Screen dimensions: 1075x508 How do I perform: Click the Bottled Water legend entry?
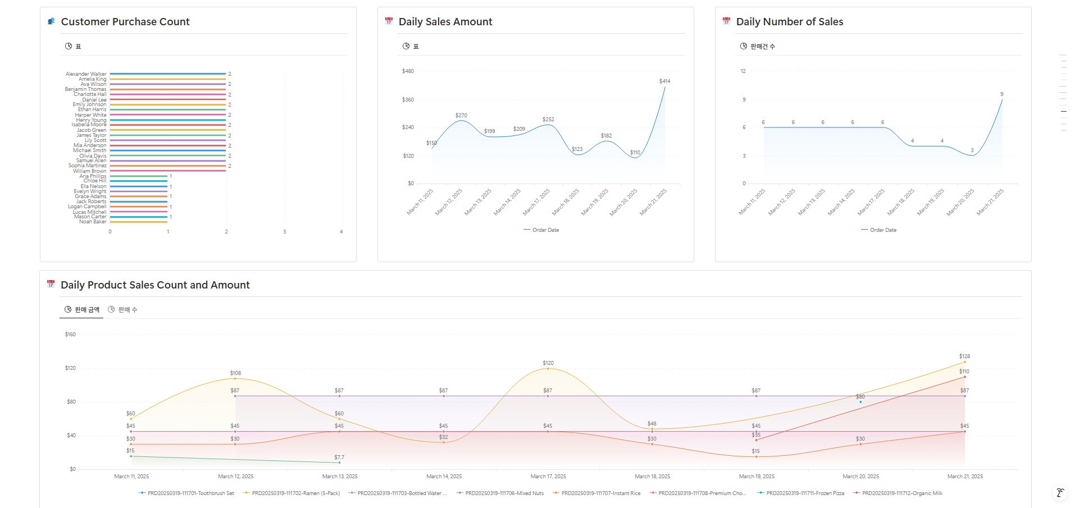[398, 493]
